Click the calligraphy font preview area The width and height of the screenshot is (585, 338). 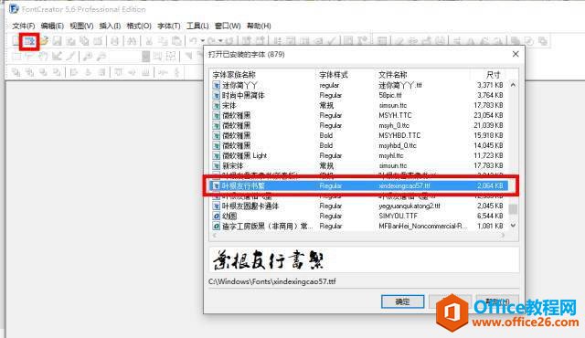364,259
